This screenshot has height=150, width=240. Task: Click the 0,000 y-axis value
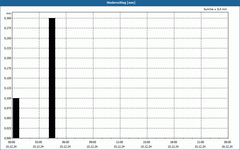[8, 138]
